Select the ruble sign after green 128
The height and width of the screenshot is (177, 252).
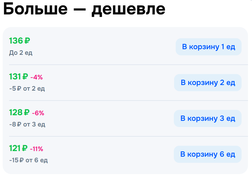click(x=27, y=113)
